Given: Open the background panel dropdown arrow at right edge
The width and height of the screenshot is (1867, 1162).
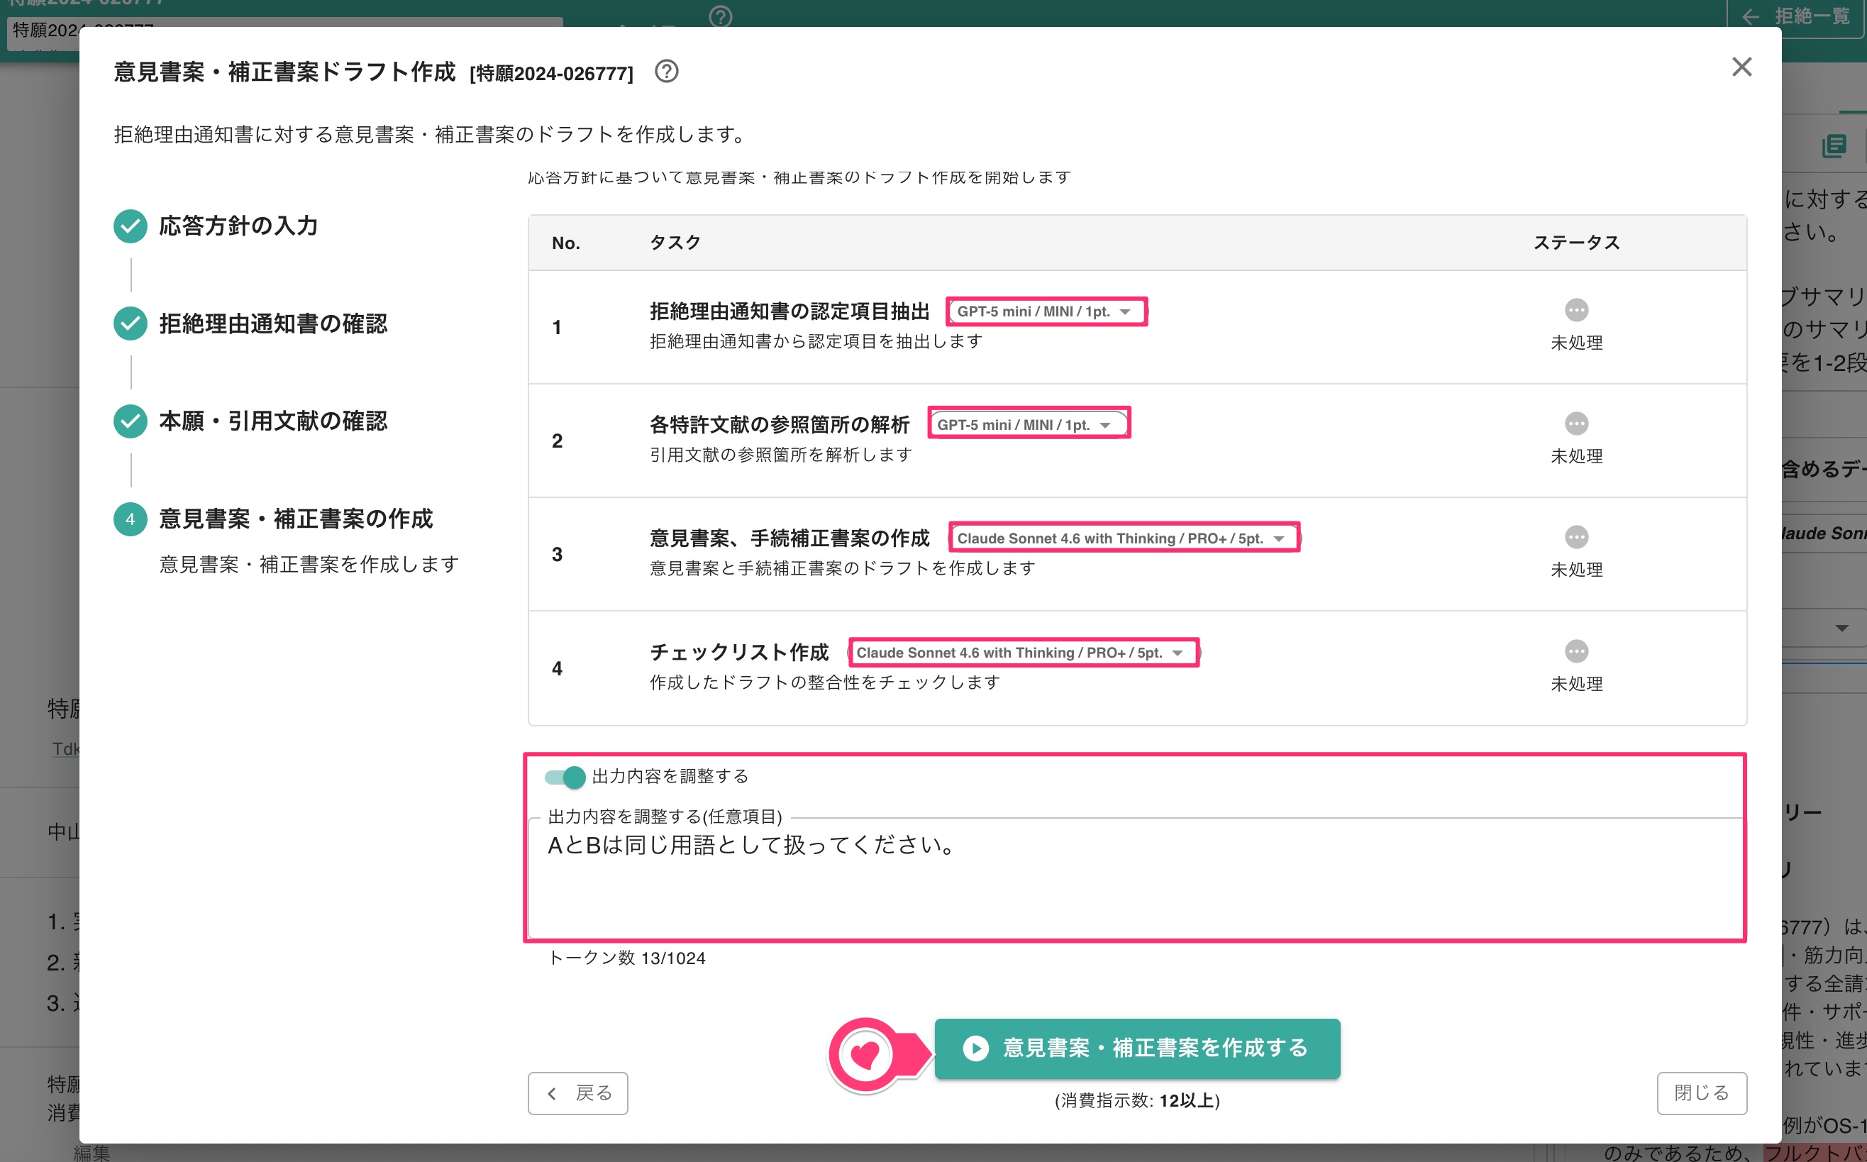Looking at the screenshot, I should (1841, 628).
